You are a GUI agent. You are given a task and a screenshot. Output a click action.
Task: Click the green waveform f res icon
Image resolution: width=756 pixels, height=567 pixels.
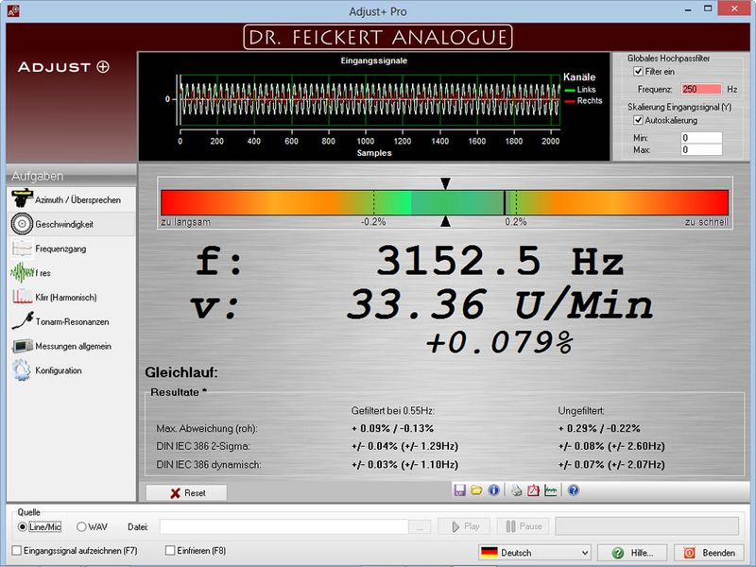click(x=22, y=273)
